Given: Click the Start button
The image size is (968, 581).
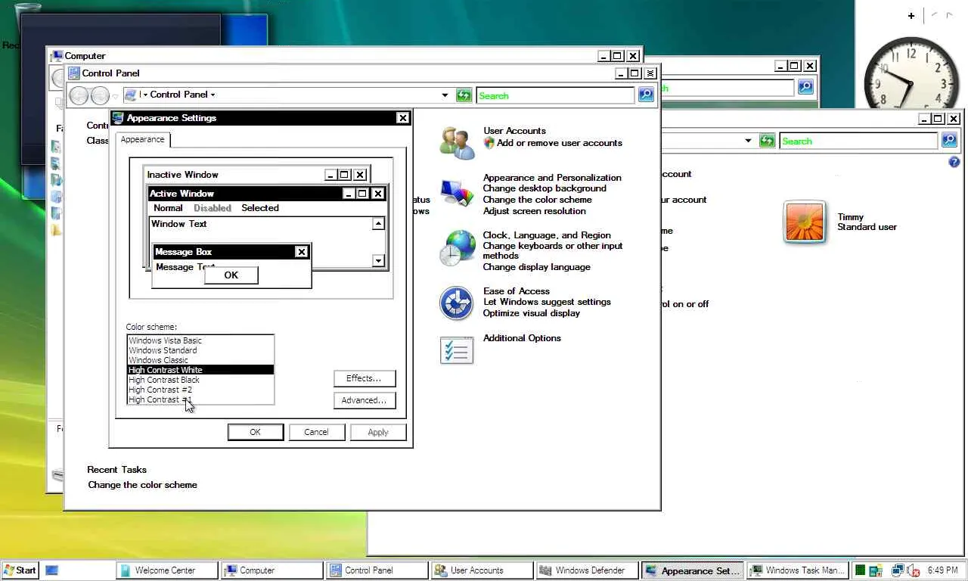Looking at the screenshot, I should (x=20, y=570).
